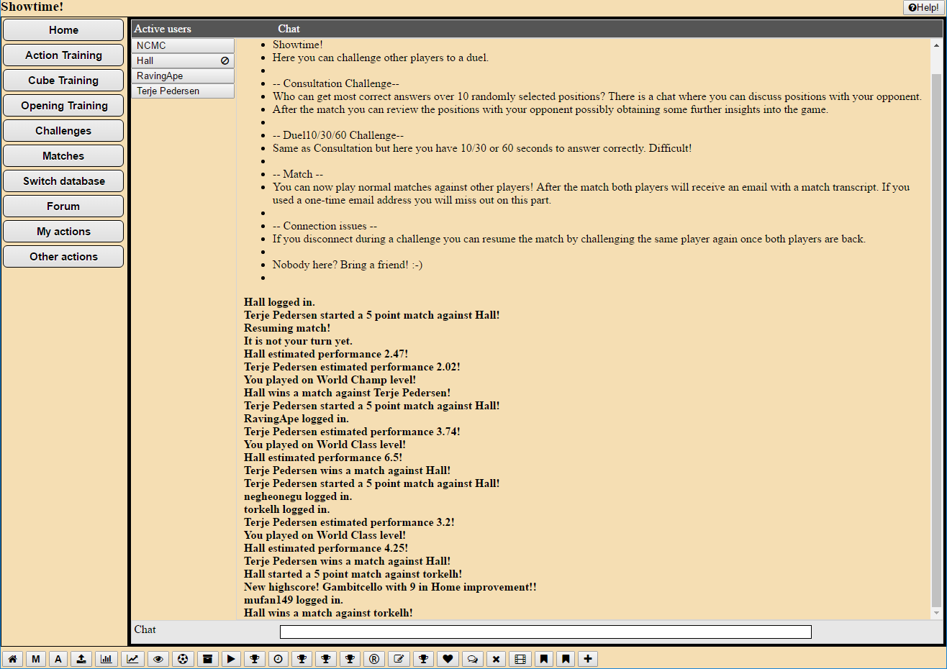Click the 'Active users' panel header
This screenshot has height=669, width=947.
[163, 29]
